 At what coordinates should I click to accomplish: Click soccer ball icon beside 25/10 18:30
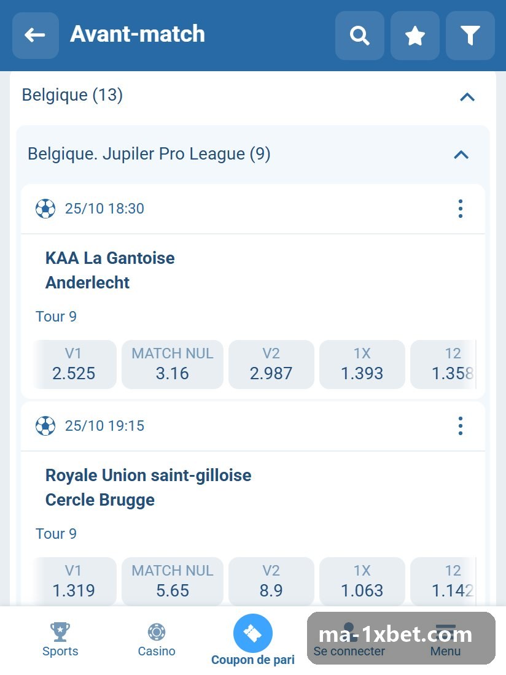[x=45, y=209]
